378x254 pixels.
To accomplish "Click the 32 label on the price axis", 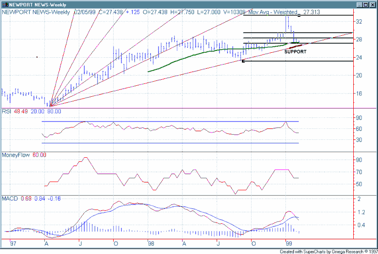I will [359, 22].
